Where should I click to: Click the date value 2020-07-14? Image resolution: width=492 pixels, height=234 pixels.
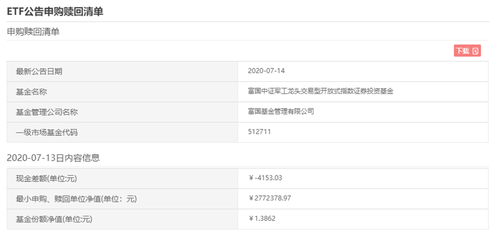pos(266,71)
